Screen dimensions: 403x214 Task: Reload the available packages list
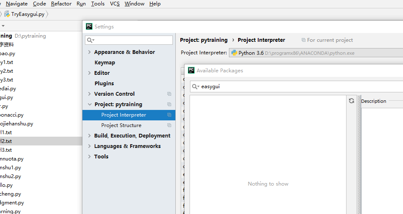pyautogui.click(x=352, y=101)
